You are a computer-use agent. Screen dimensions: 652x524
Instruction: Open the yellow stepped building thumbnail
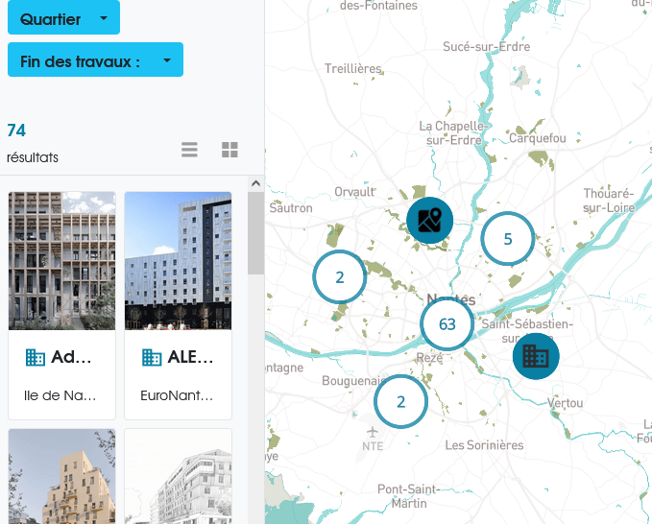62,477
